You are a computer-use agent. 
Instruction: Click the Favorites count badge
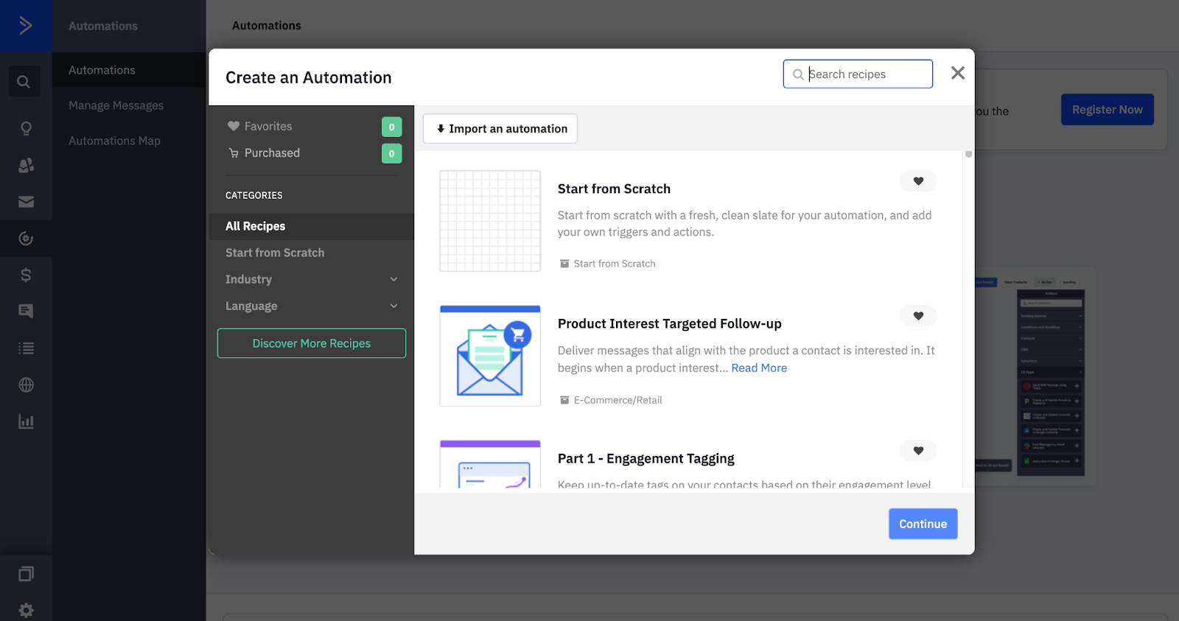tap(392, 127)
